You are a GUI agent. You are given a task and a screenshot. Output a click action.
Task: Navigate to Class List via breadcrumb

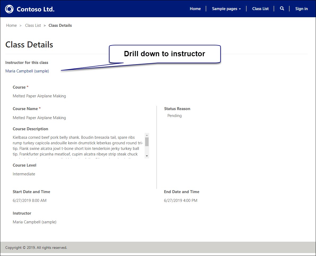click(x=33, y=25)
